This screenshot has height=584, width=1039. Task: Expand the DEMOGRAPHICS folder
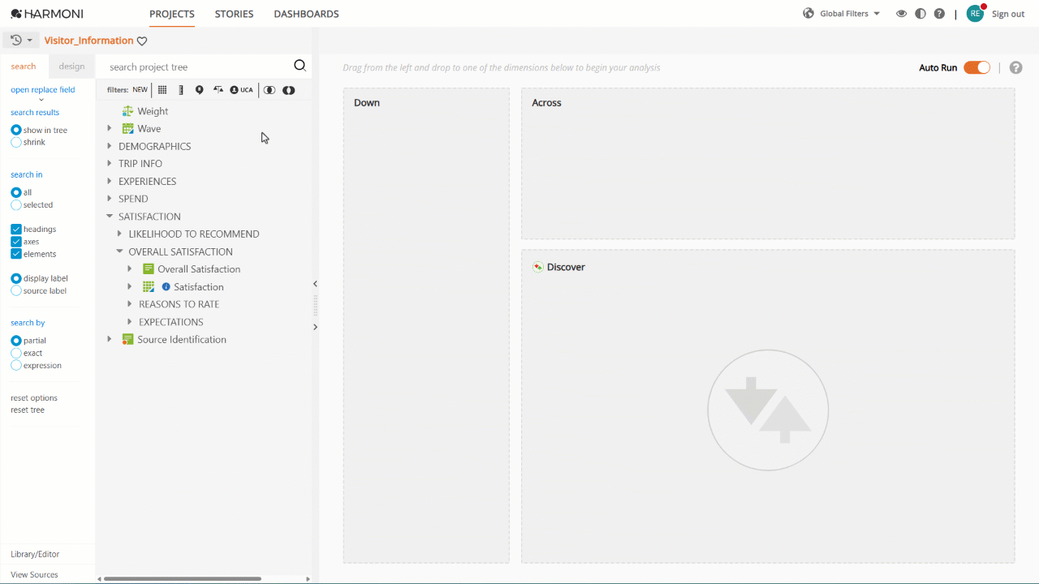[x=110, y=146]
